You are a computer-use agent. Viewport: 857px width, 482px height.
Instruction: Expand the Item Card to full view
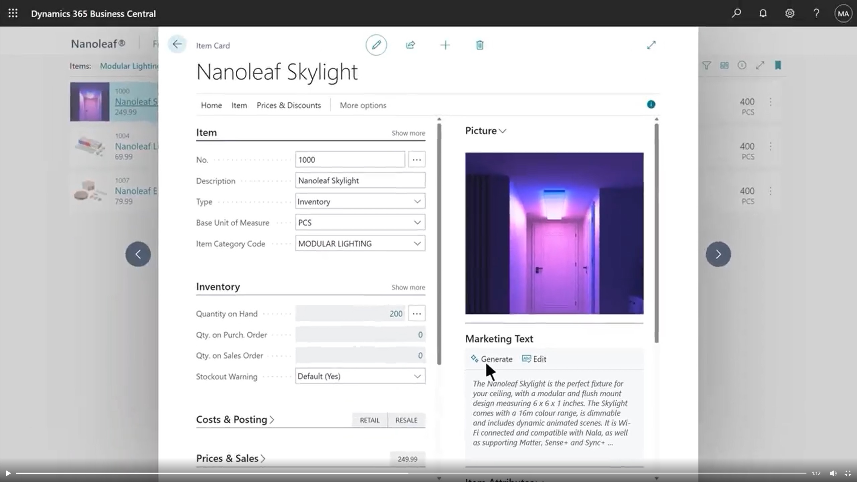(651, 45)
